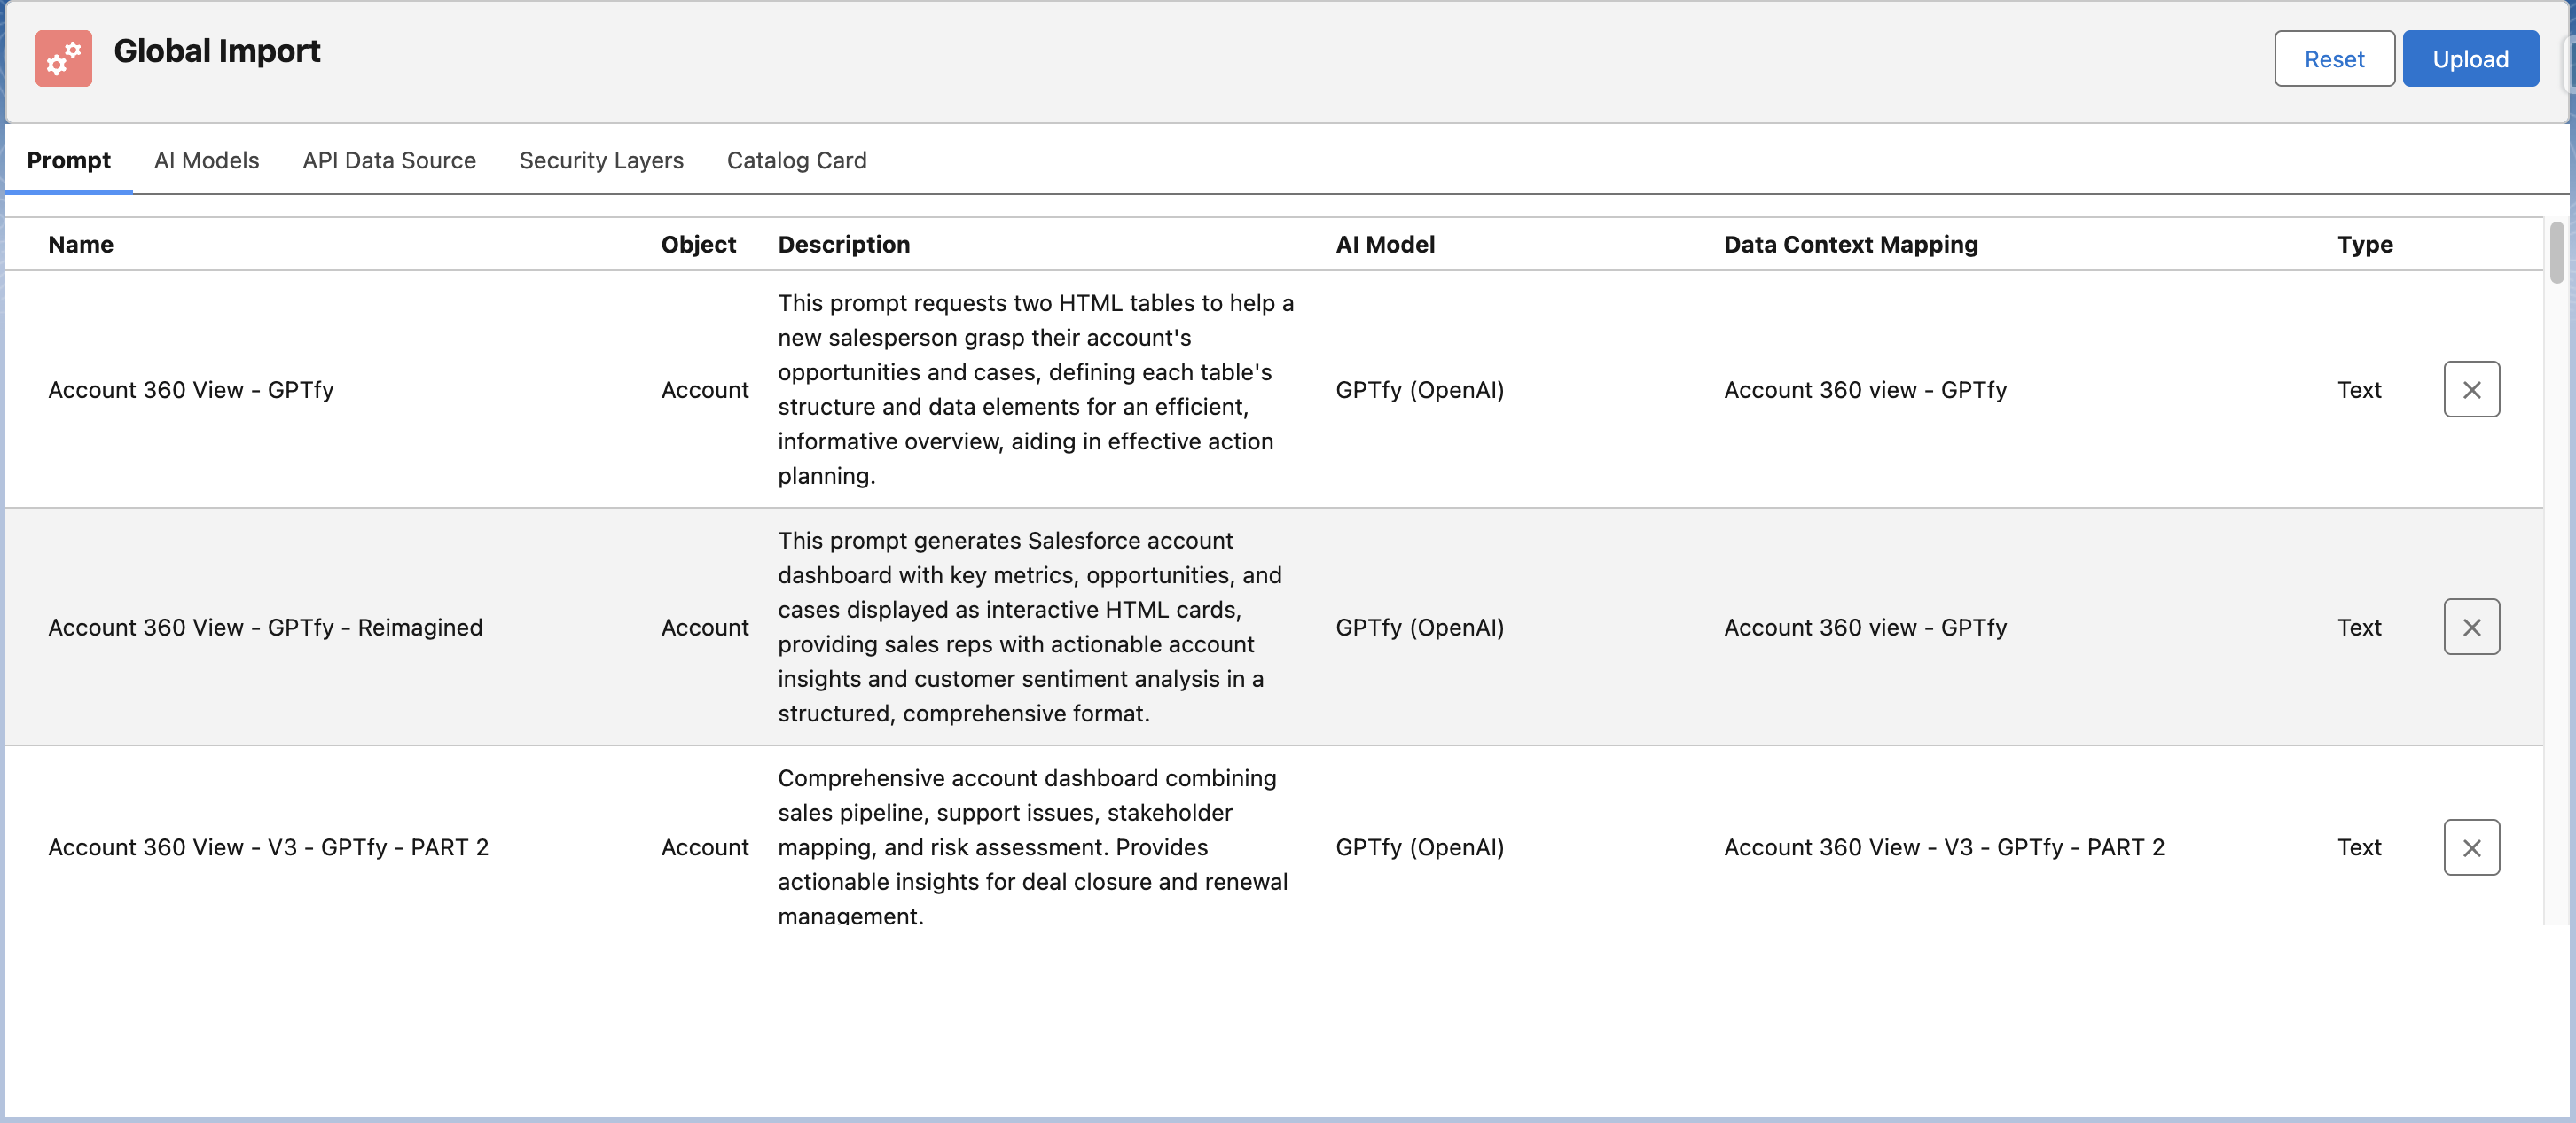
Task: Click the AI Model column header
Action: pos(1384,244)
